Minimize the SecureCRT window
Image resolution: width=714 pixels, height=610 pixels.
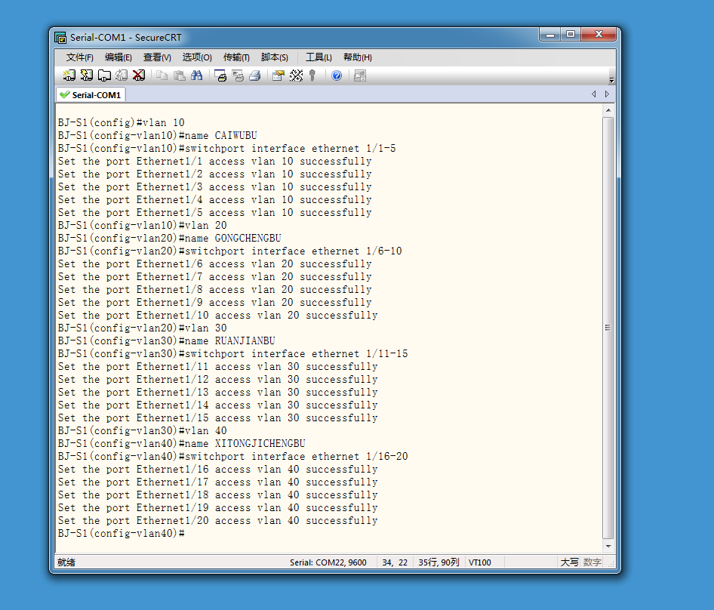(x=550, y=35)
